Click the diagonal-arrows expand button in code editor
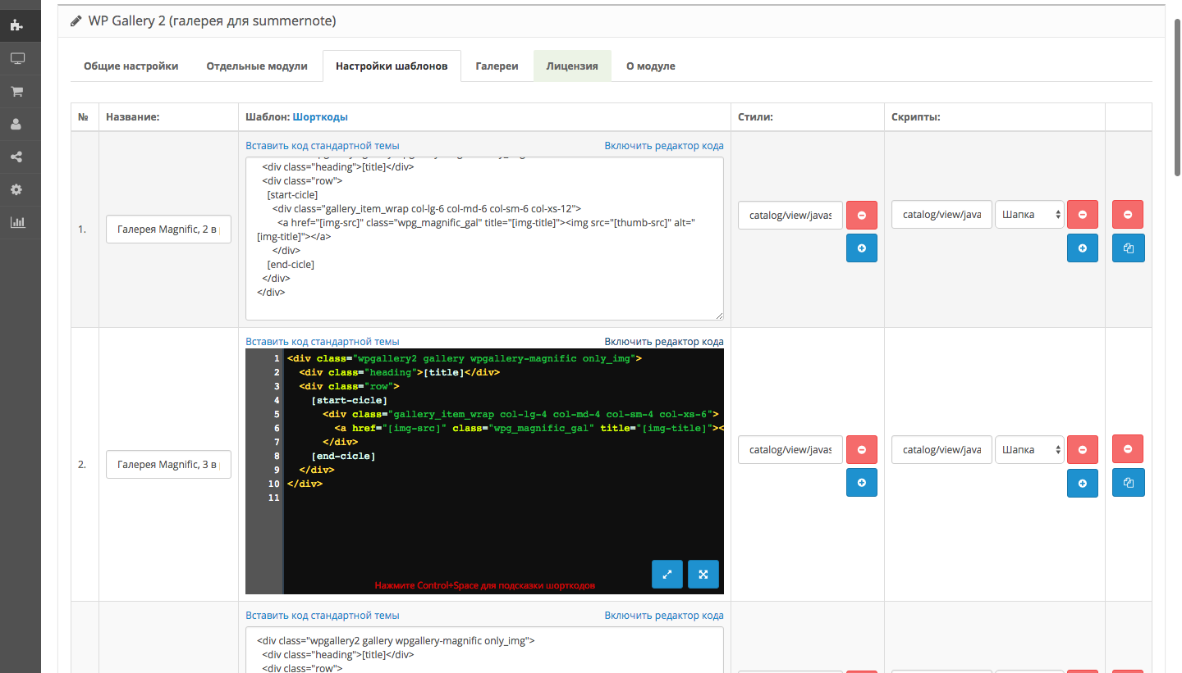The image size is (1182, 673). coord(667,574)
